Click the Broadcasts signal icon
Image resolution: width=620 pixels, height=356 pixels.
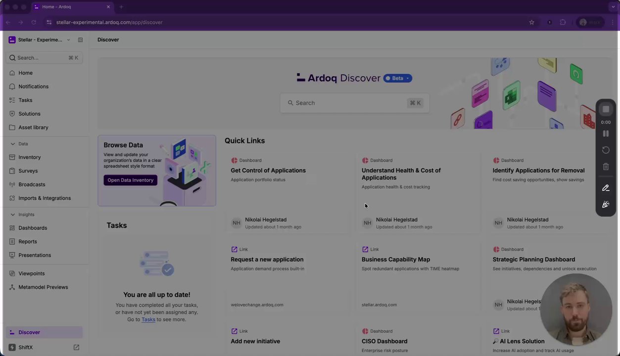[12, 184]
